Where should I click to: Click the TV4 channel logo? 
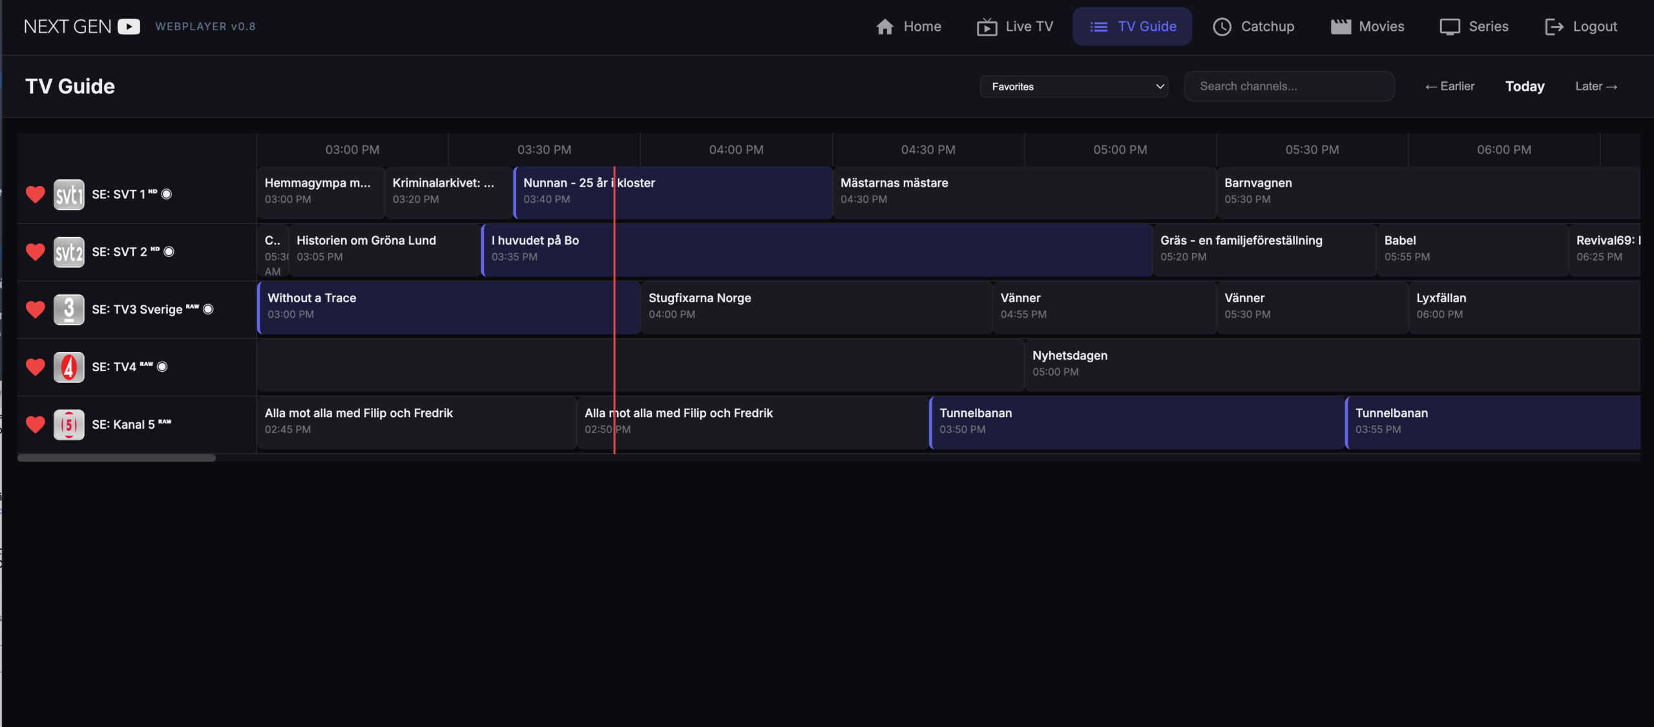click(68, 367)
